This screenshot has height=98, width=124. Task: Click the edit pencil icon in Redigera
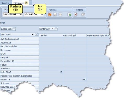76,14
